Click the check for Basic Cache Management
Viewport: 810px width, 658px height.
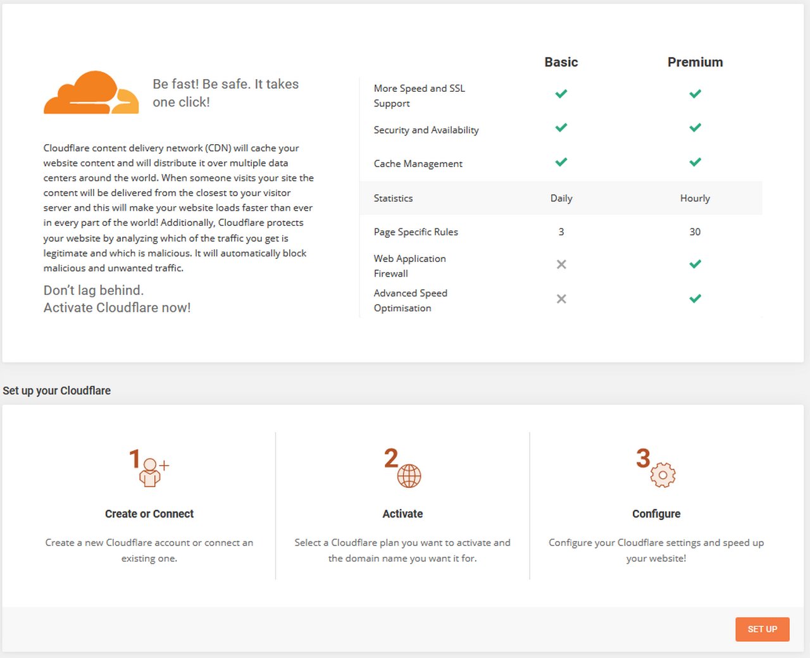pyautogui.click(x=561, y=162)
